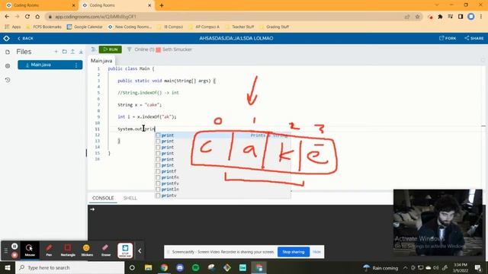Image resolution: width=488 pixels, height=274 pixels.
Task: Switch to the Main.java editor tab
Action: coord(101,61)
